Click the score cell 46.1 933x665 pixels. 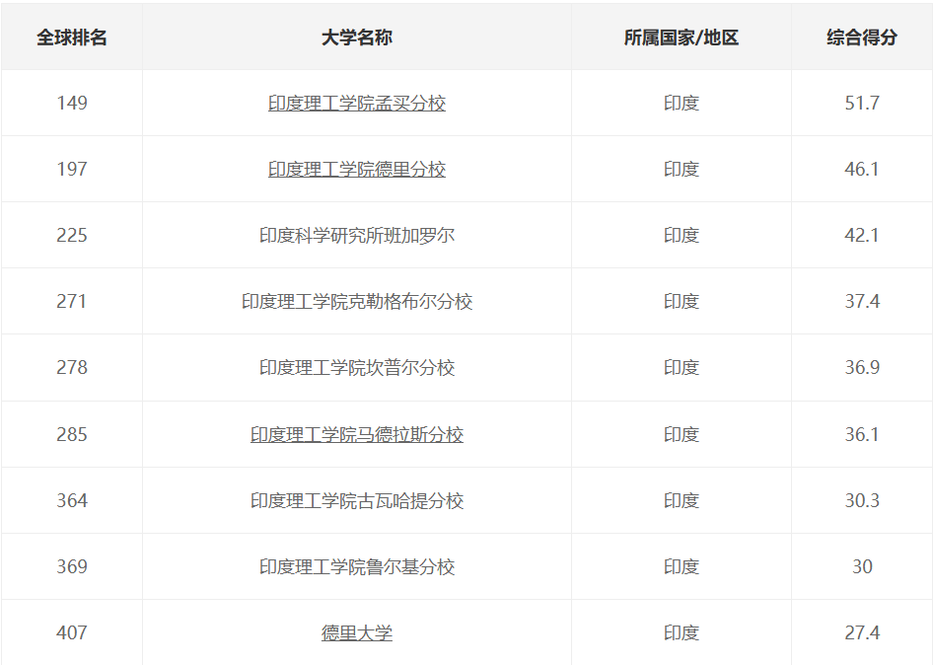click(862, 169)
